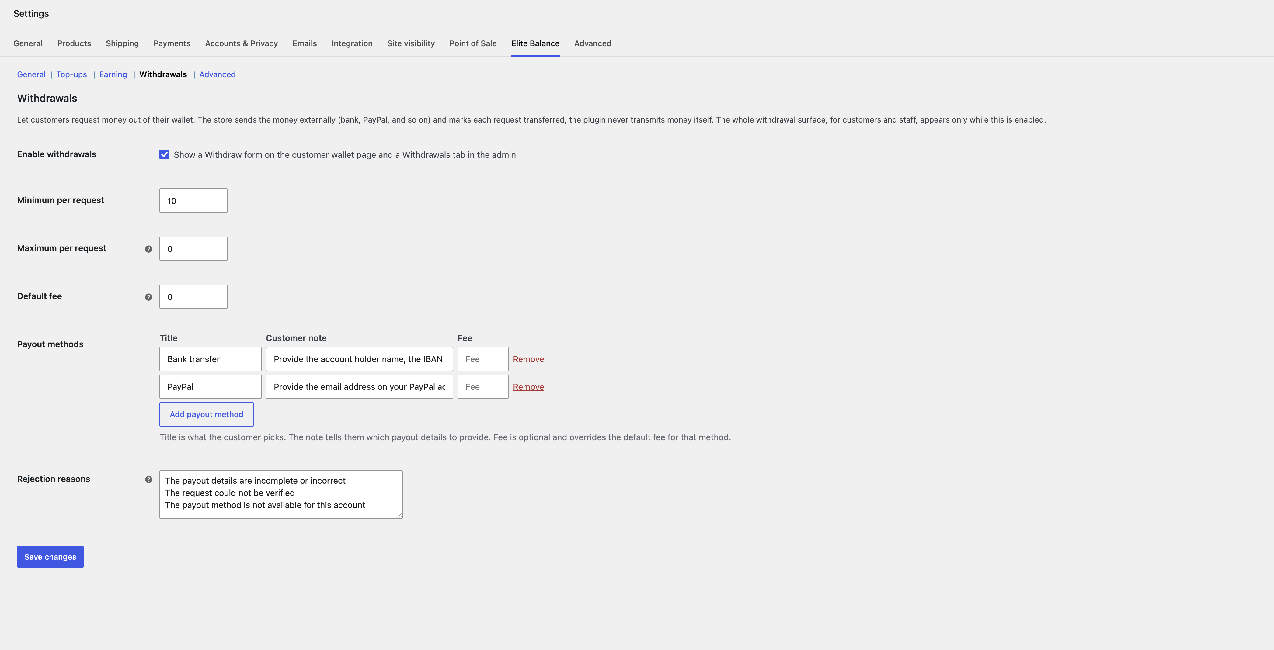
Task: Open help tip for Default fee
Action: [148, 297]
